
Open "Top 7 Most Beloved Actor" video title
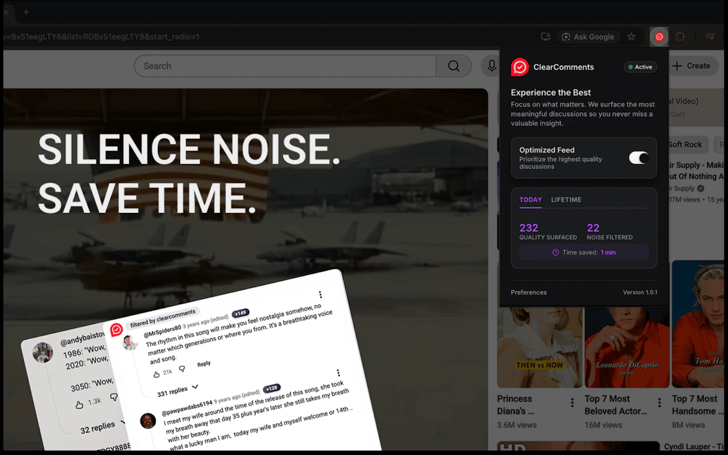point(616,405)
